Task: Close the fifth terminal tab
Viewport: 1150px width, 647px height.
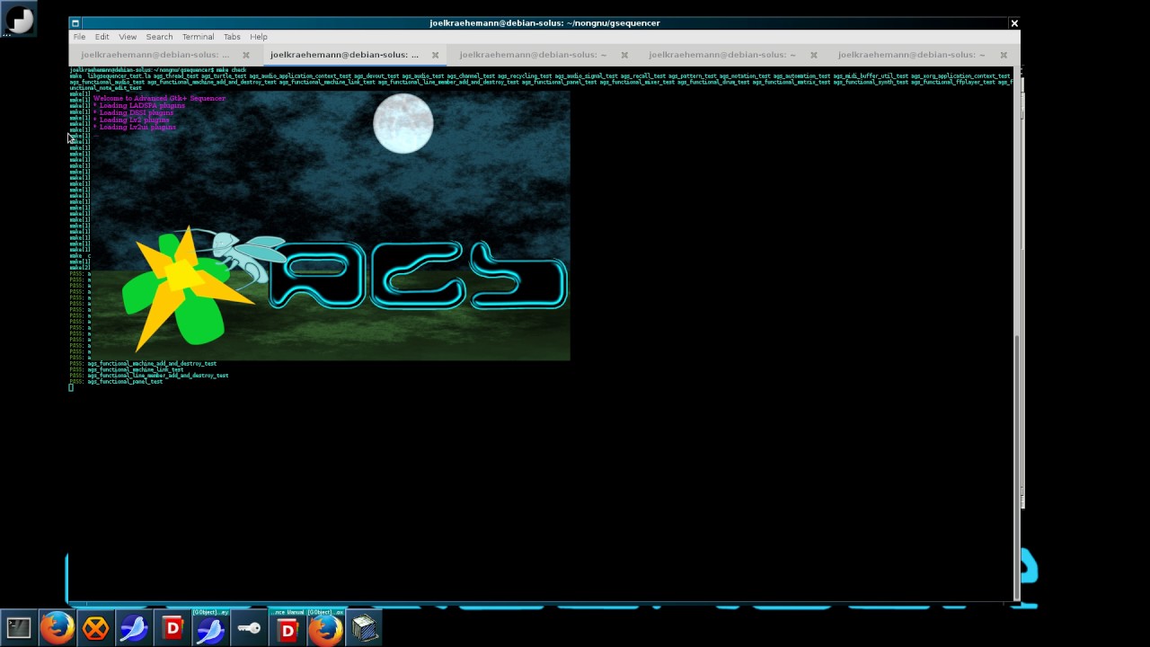Action: click(x=1004, y=55)
